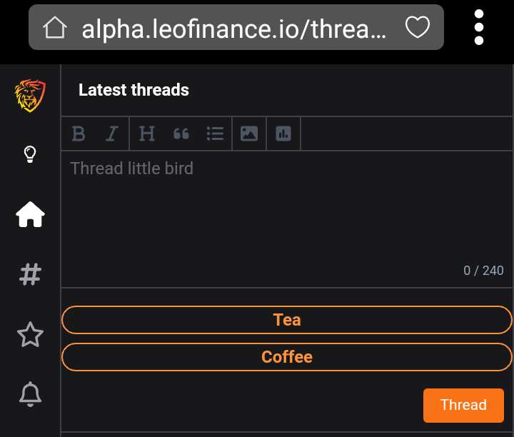The height and width of the screenshot is (437, 514).
Task: Open the browser three-dot menu
Action: [x=479, y=27]
